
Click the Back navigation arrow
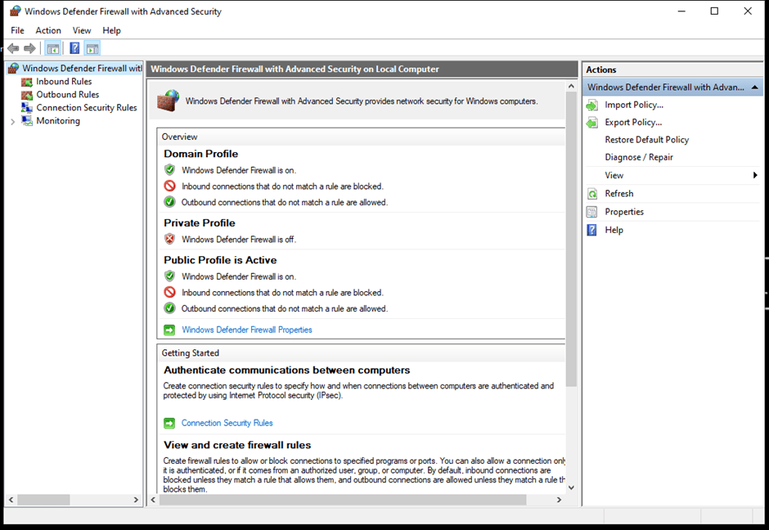(12, 47)
